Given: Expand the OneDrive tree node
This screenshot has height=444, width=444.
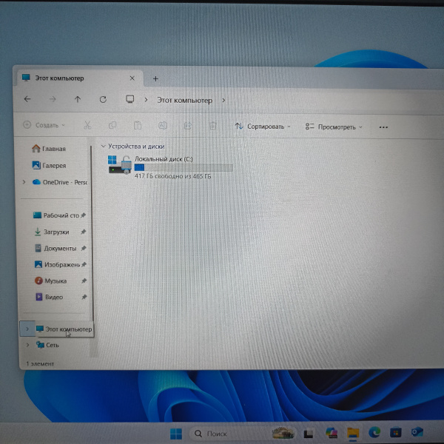Looking at the screenshot, I should pos(24,182).
